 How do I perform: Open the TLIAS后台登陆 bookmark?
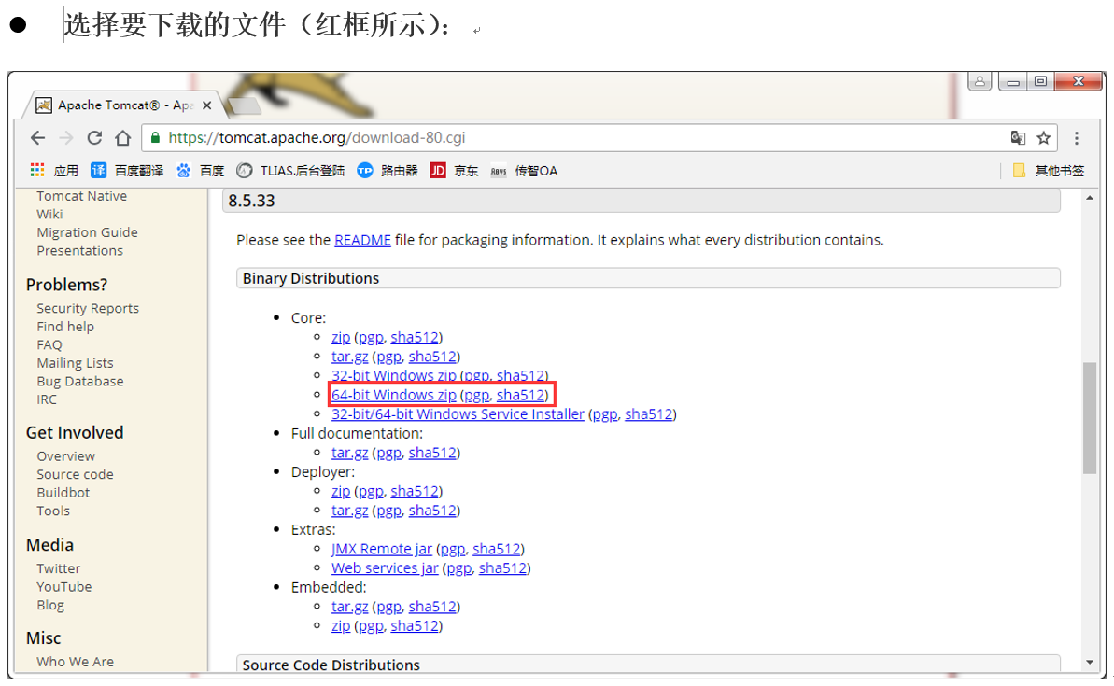tap(290, 171)
